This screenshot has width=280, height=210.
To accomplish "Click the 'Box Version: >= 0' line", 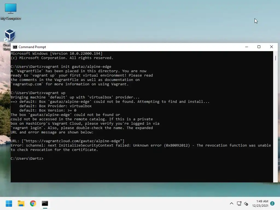I will (x=48, y=110).
